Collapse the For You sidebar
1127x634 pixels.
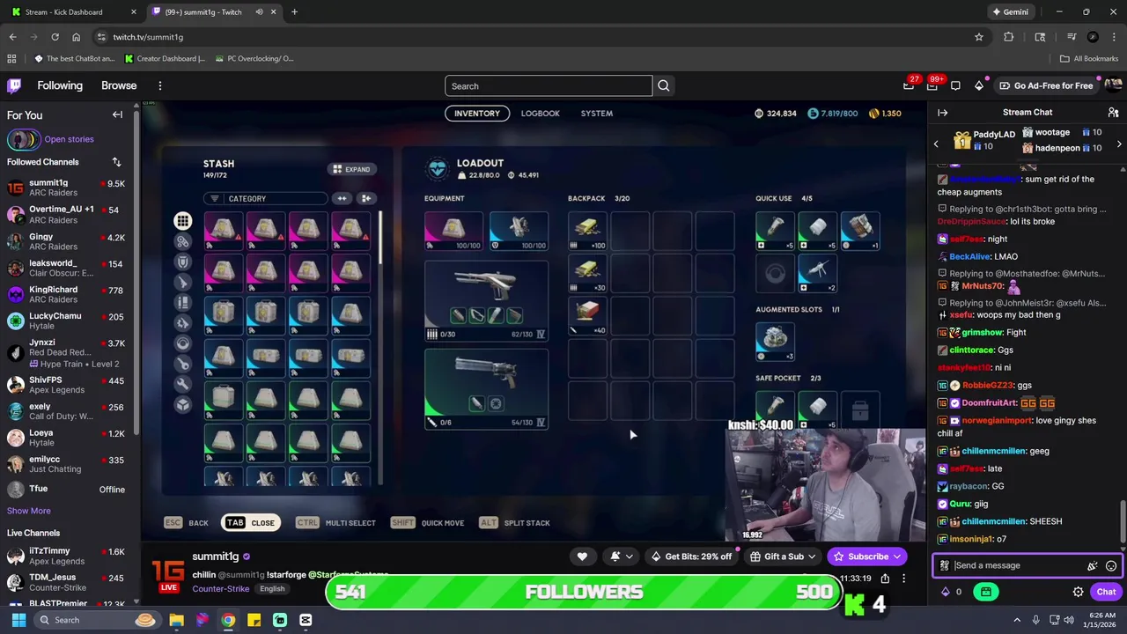pyautogui.click(x=117, y=114)
